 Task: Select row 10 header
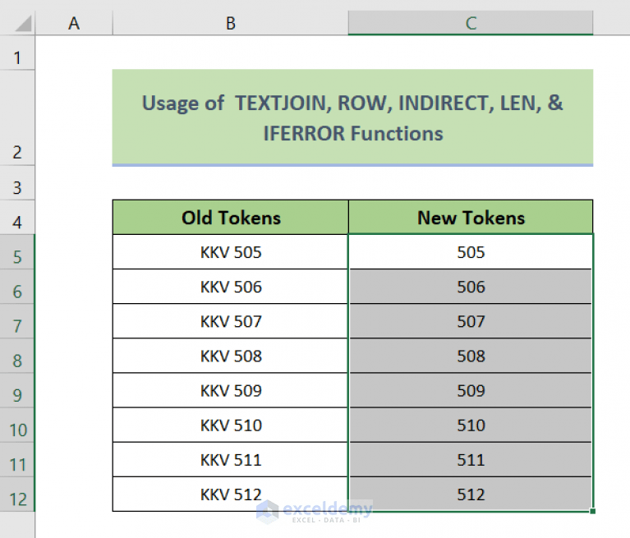17,425
